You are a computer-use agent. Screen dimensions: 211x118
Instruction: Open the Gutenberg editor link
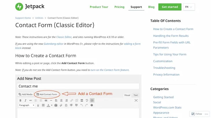coord(53,44)
